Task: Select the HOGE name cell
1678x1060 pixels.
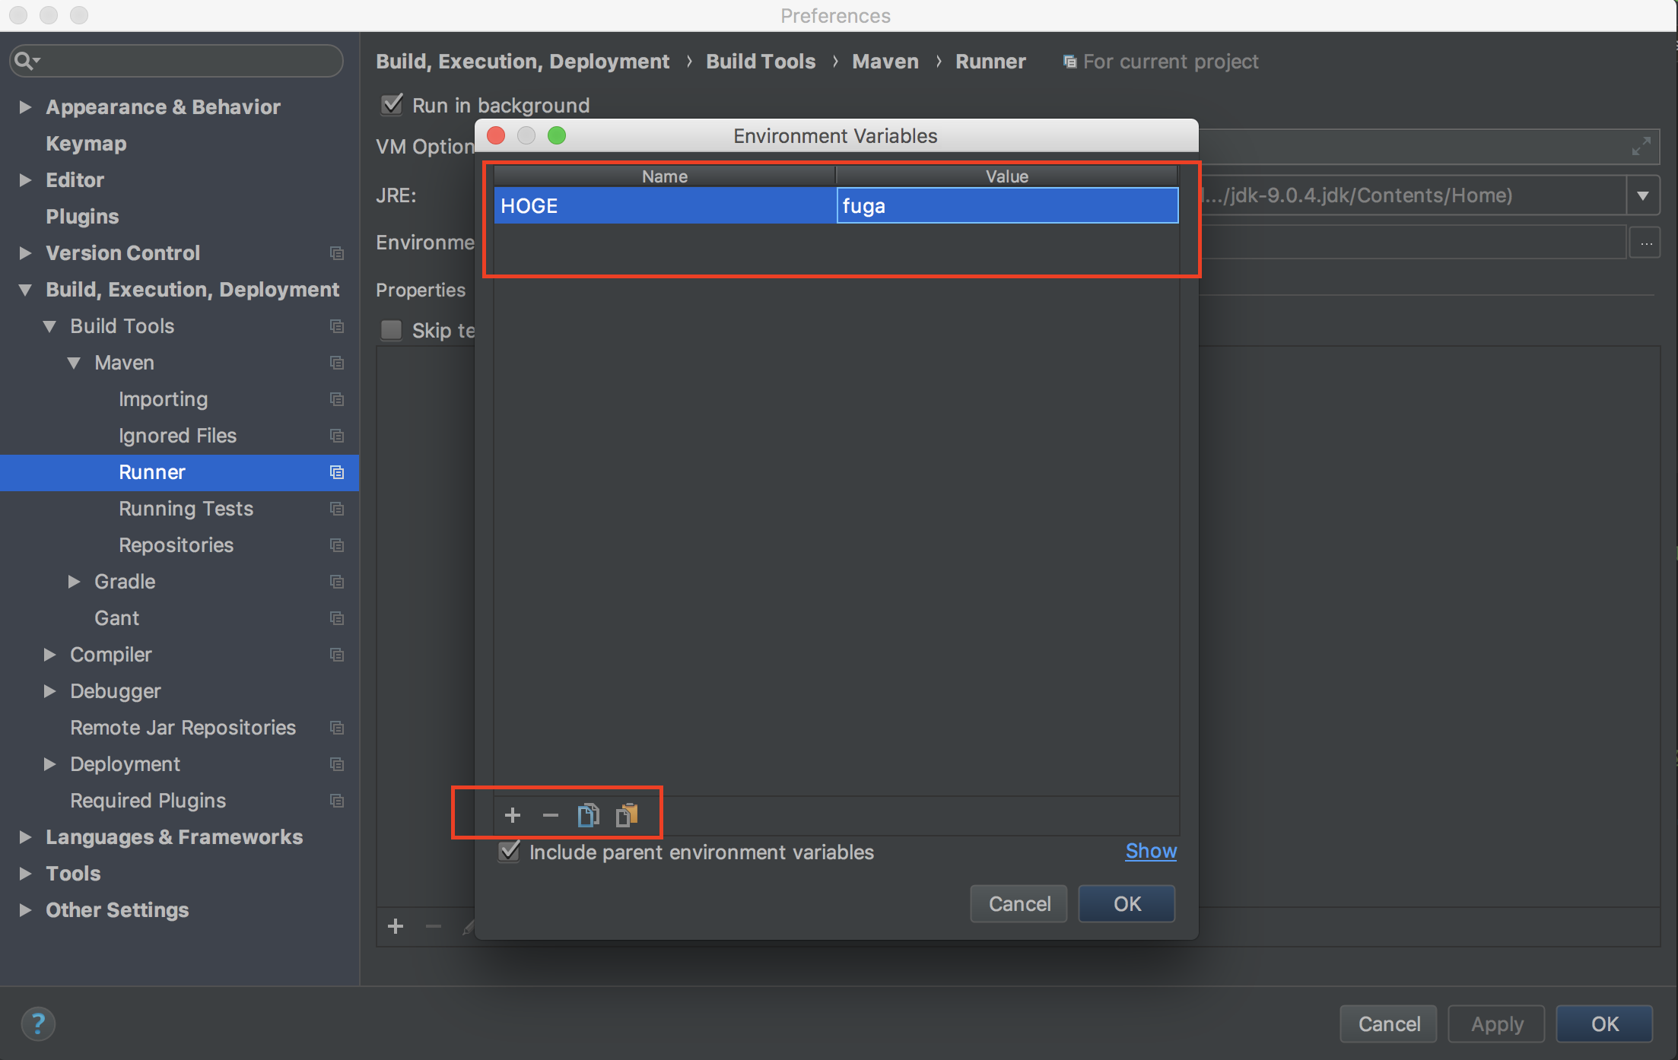Action: (x=665, y=205)
